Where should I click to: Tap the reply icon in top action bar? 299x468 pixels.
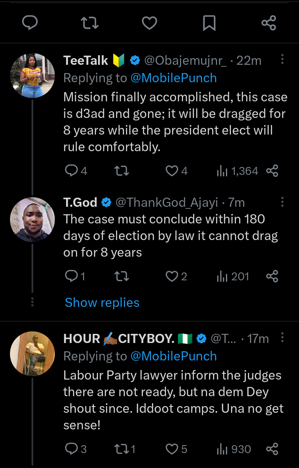(x=29, y=23)
